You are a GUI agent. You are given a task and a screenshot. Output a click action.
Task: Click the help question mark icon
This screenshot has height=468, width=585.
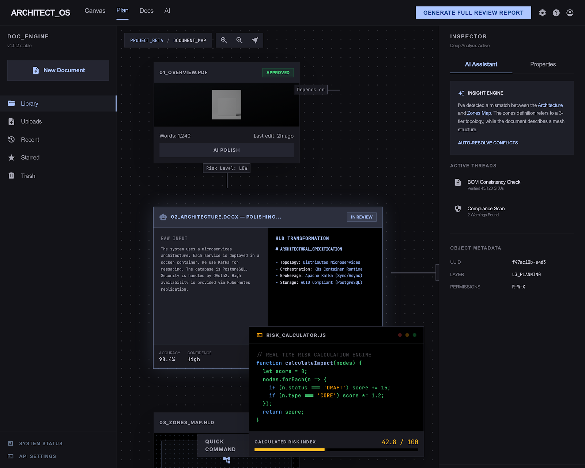click(x=556, y=12)
